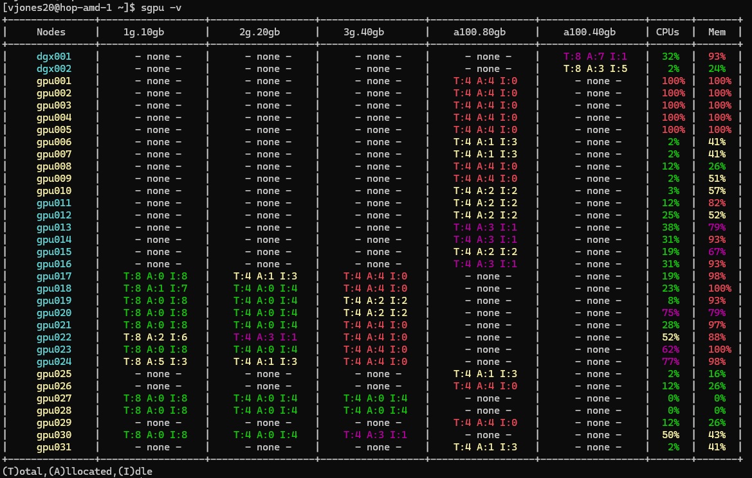Click dgx002's 24% memory value
The width and height of the screenshot is (752, 478).
(717, 69)
